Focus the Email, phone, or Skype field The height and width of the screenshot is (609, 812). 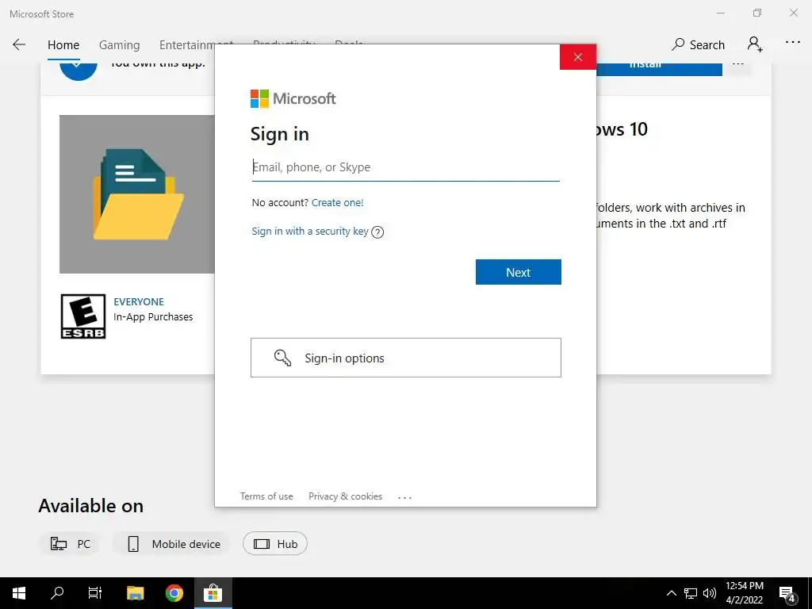click(405, 167)
